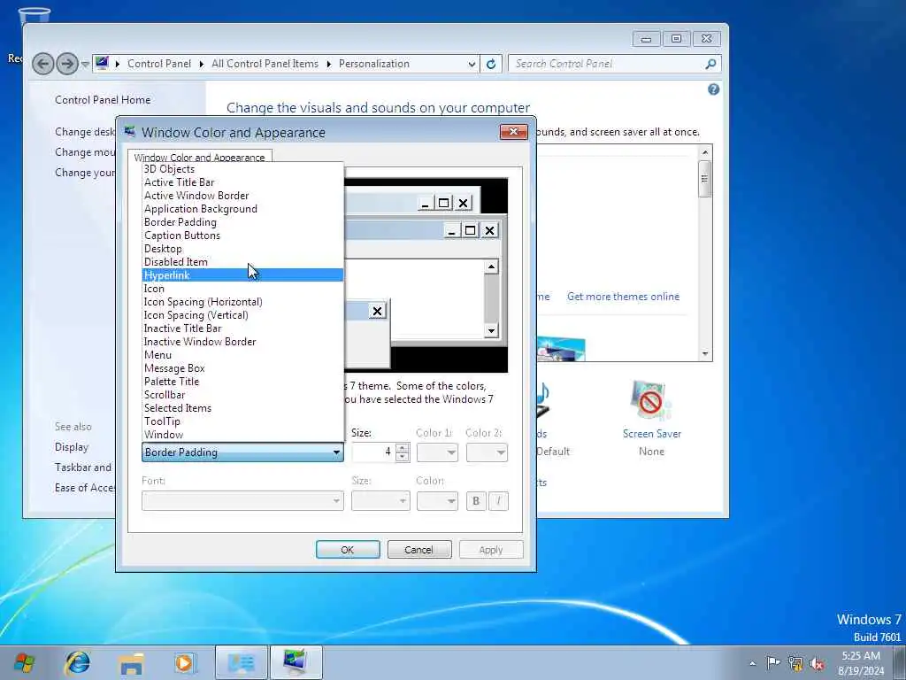The image size is (906, 680).
Task: Open the Color 2 swatch dropdown
Action: [x=488, y=452]
